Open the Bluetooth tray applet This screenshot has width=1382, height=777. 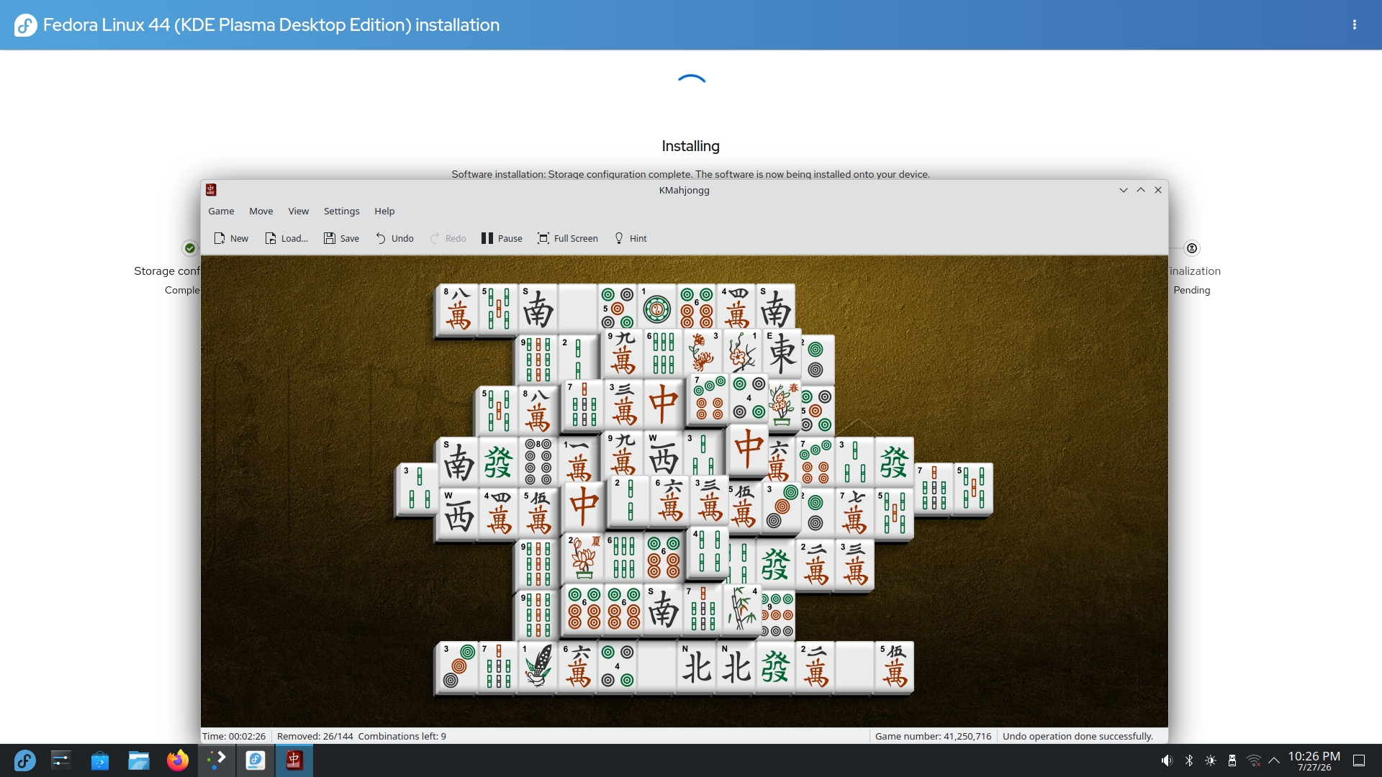1189,760
